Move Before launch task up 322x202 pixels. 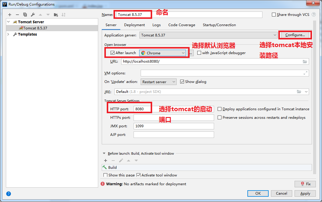click(129, 161)
